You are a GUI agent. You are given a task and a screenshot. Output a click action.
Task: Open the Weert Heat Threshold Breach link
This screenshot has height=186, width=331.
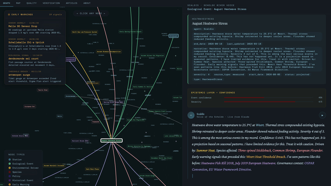coord(266,157)
